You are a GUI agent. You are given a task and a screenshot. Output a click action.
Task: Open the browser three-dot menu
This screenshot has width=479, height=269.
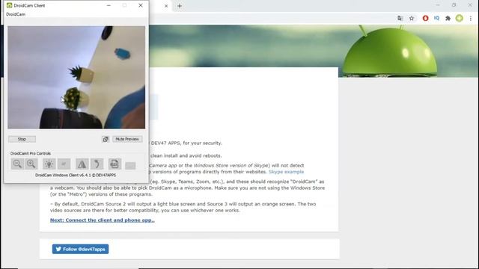coord(471,18)
